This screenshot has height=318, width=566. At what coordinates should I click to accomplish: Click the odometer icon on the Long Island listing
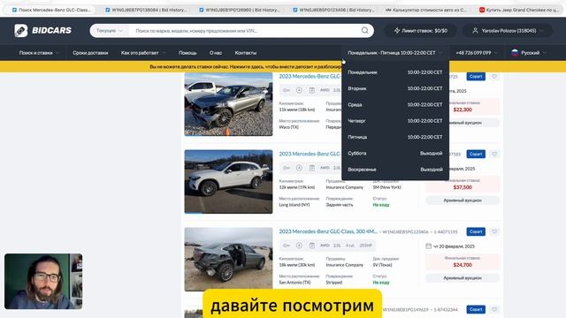(299, 168)
